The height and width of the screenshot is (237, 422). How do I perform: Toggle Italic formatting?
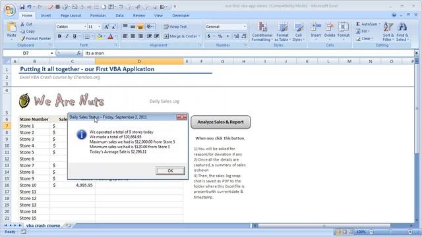[67, 36]
